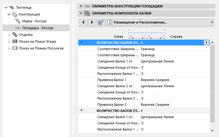Click the Отделка finish icon

point(15,35)
